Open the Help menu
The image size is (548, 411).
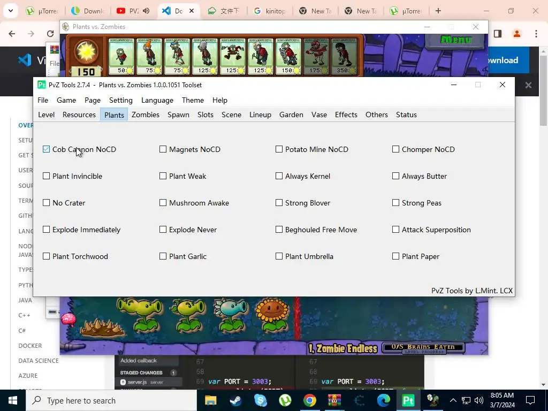tap(220, 100)
